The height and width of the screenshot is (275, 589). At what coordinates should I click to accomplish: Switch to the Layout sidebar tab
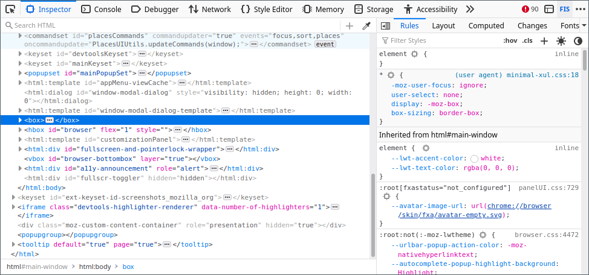443,25
